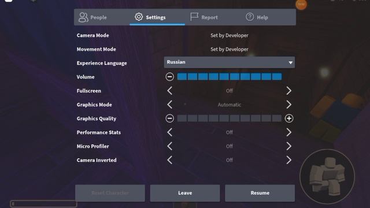Expand the Experience Language dropdown
Image resolution: width=370 pixels, height=208 pixels.
pyautogui.click(x=230, y=62)
